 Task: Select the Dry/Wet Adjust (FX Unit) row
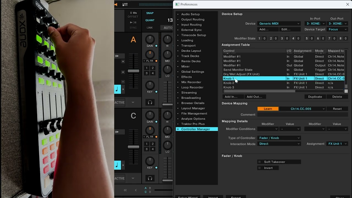pyautogui.click(x=284, y=74)
